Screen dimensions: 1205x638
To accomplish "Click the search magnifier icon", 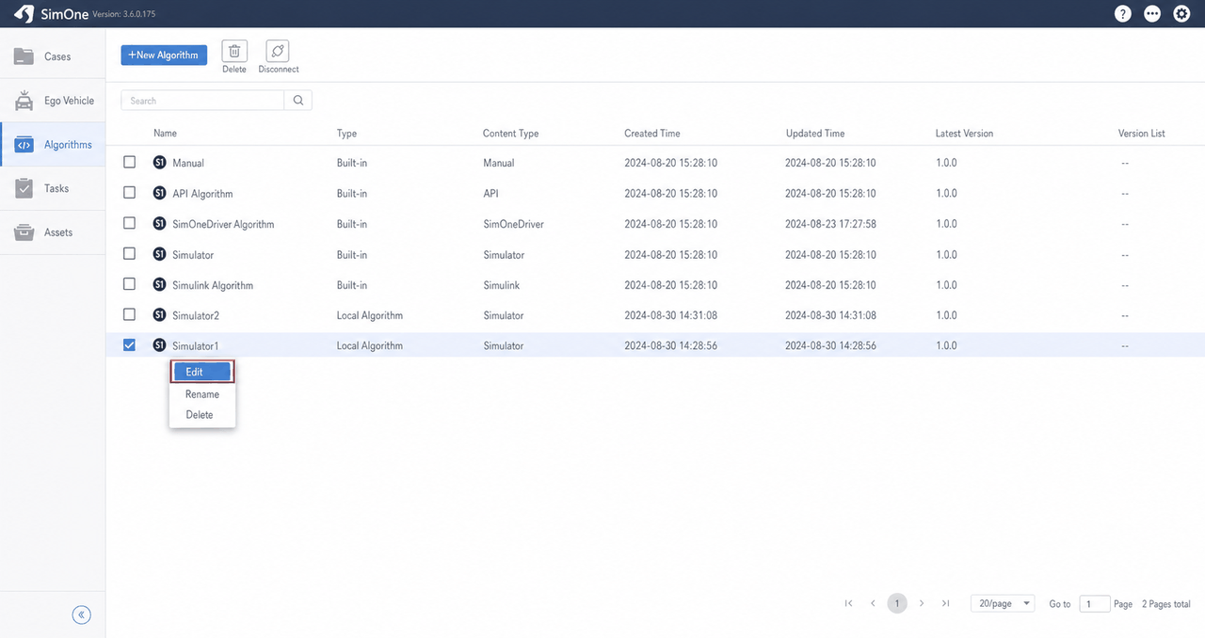I will pyautogui.click(x=298, y=101).
